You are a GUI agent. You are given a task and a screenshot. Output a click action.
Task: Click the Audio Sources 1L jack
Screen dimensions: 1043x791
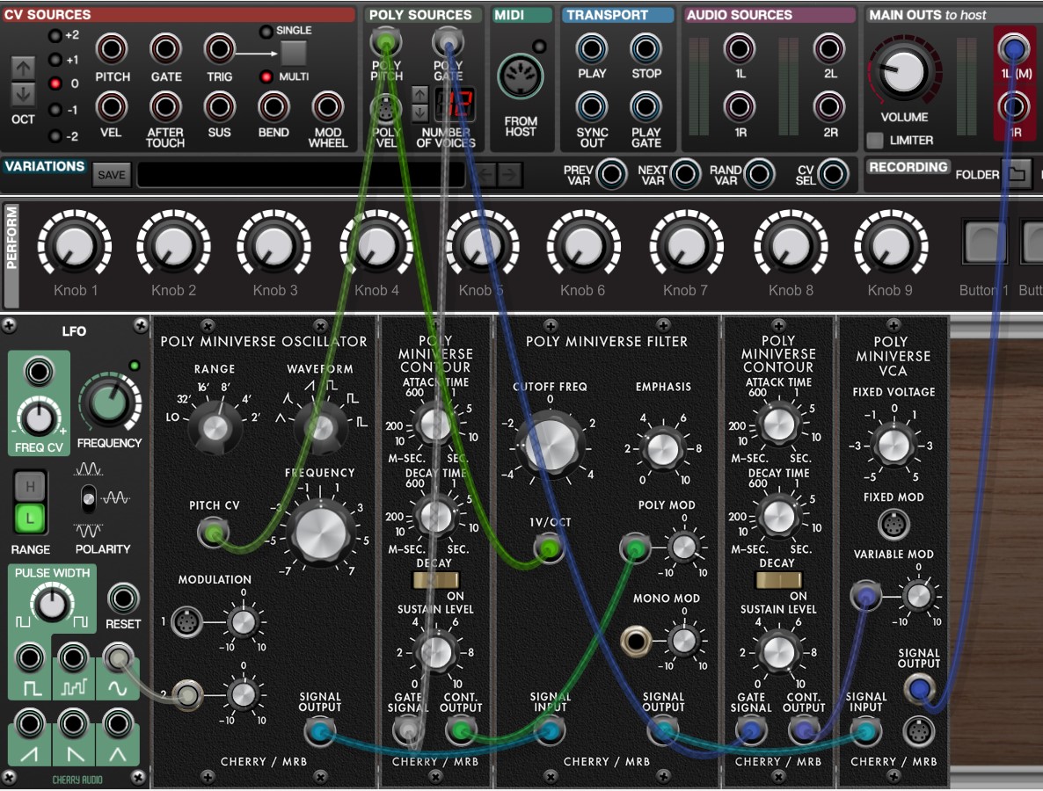click(739, 48)
